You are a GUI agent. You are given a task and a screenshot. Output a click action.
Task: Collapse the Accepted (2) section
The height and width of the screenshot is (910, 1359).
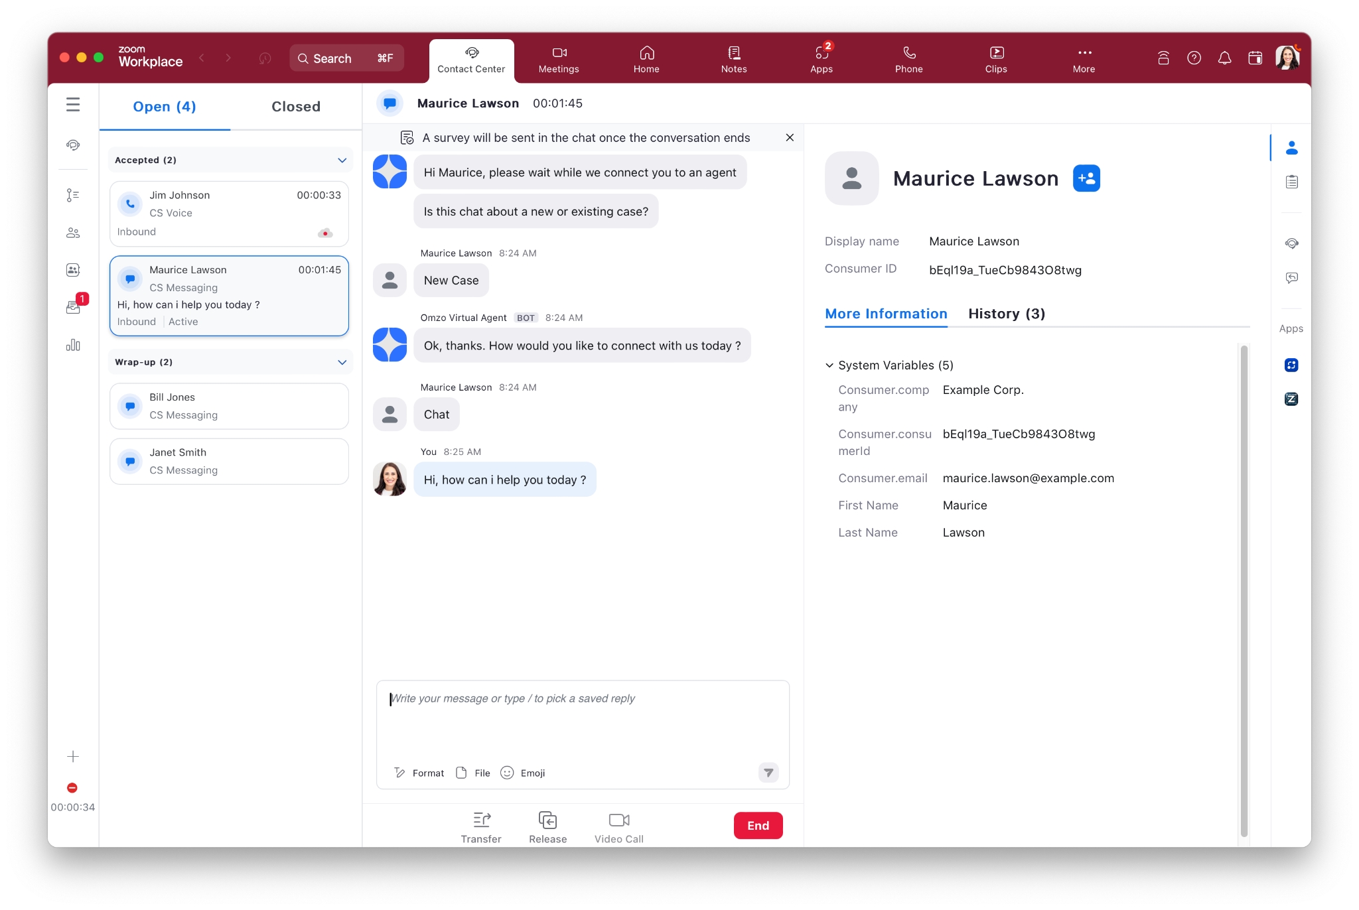coord(342,161)
